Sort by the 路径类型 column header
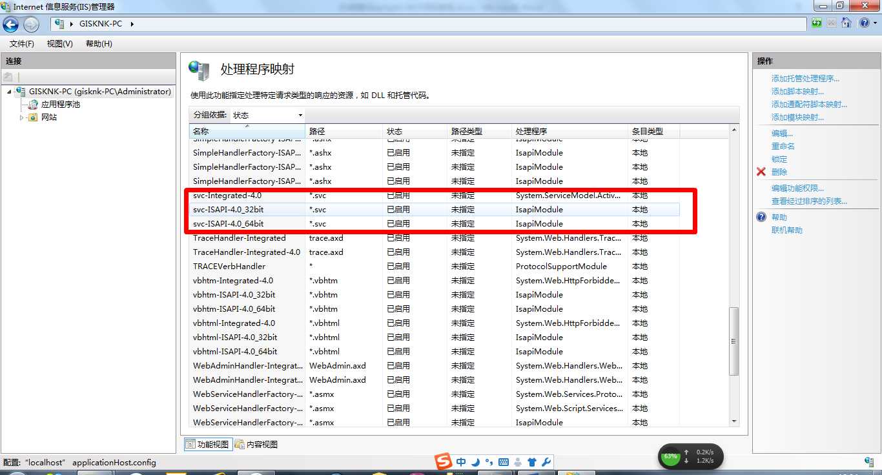 pos(479,131)
